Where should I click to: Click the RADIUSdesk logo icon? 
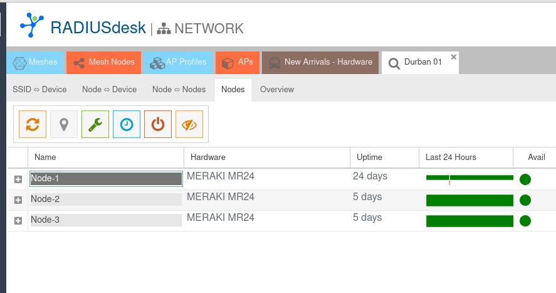[x=32, y=25]
